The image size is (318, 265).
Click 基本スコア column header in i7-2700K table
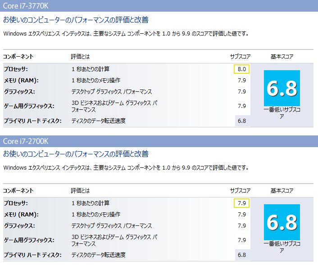pyautogui.click(x=282, y=191)
